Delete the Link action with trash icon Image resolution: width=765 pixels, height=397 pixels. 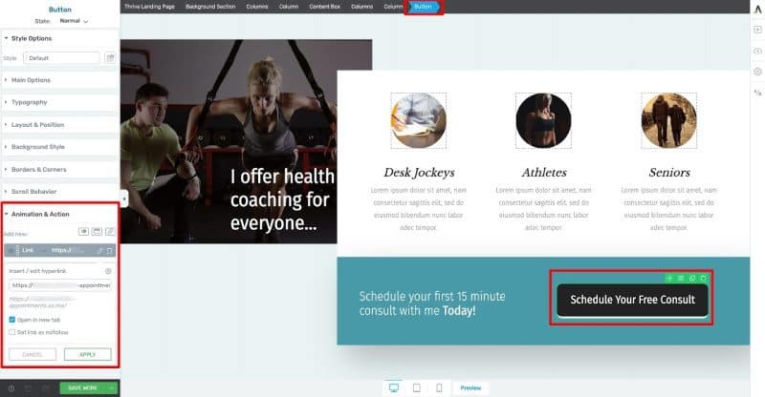click(110, 250)
